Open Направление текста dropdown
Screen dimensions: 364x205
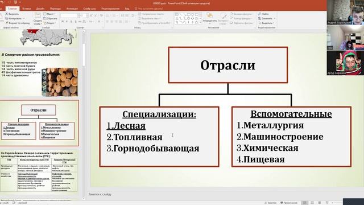click(151, 14)
